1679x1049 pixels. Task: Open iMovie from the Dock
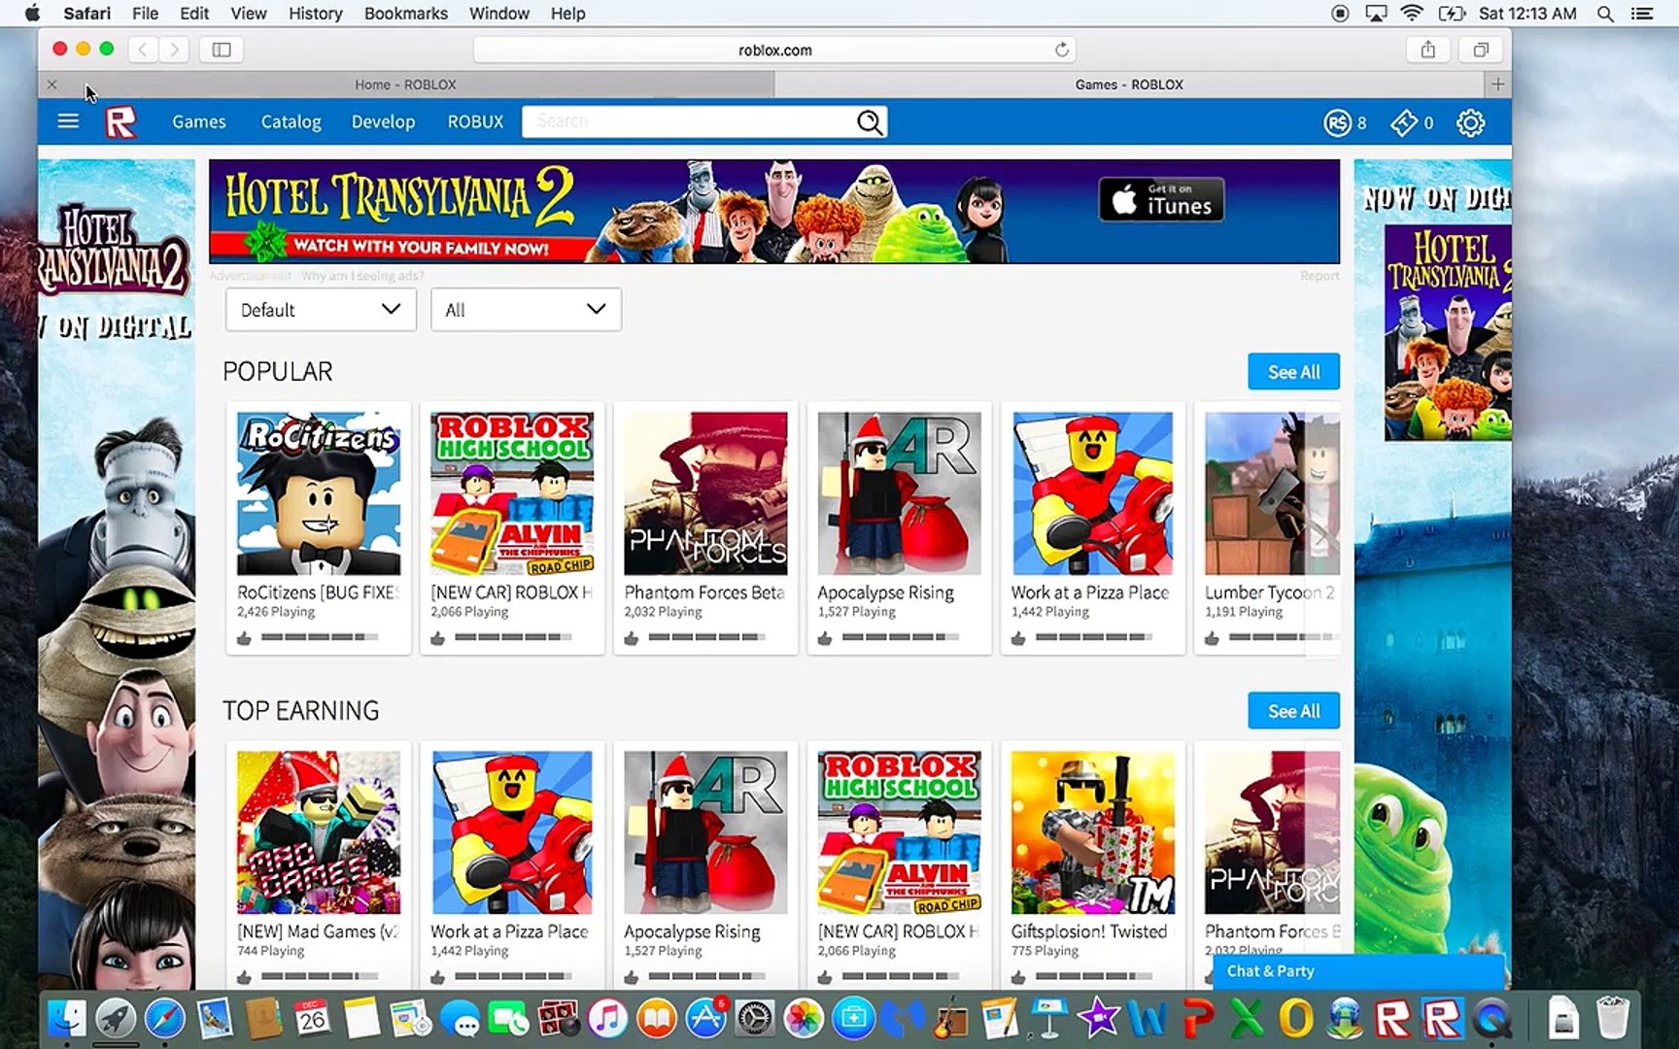[1099, 1019]
